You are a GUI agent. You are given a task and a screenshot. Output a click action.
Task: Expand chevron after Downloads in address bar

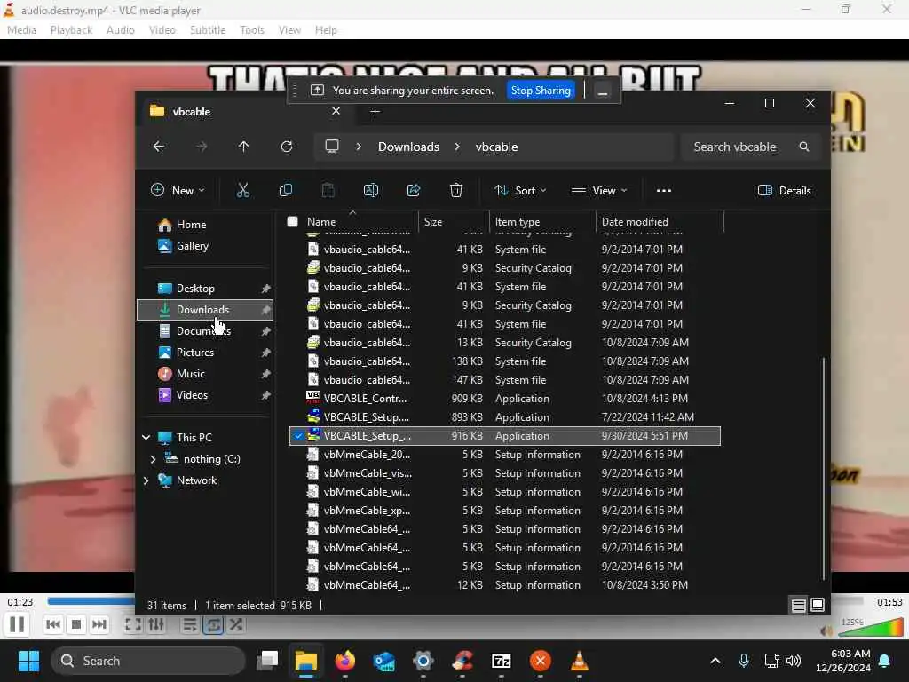click(457, 147)
